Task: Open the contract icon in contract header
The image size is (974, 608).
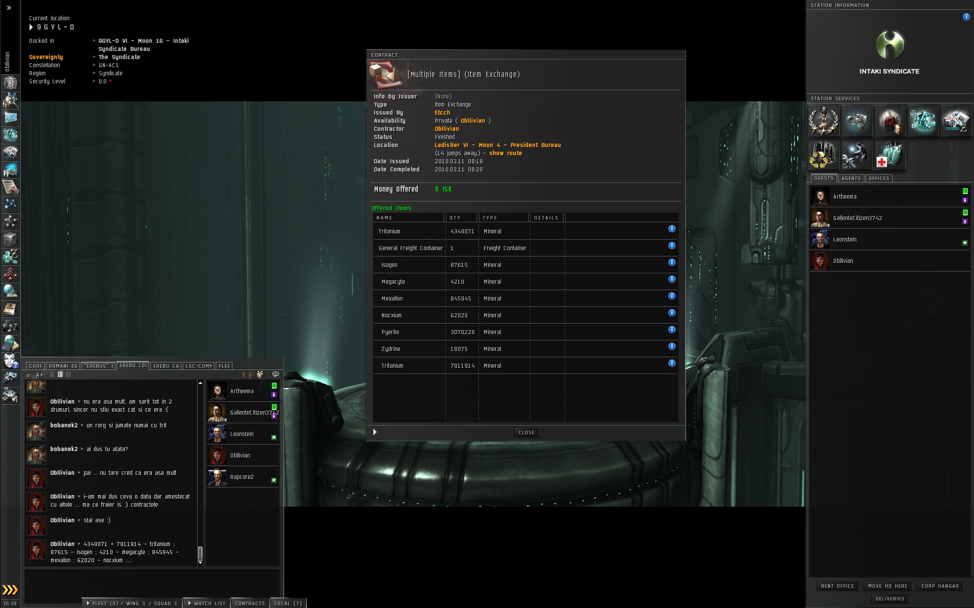Action: pos(386,75)
